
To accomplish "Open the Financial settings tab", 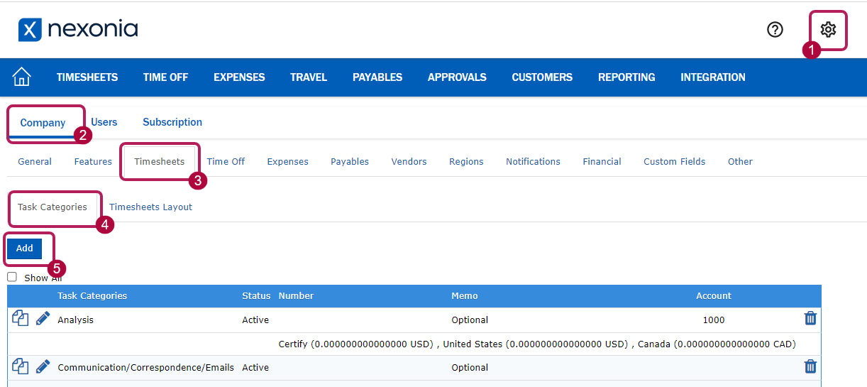I will (602, 162).
